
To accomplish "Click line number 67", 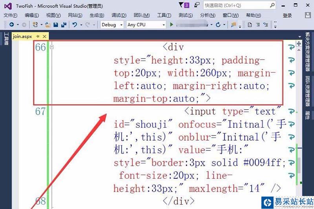I will click(x=40, y=112).
